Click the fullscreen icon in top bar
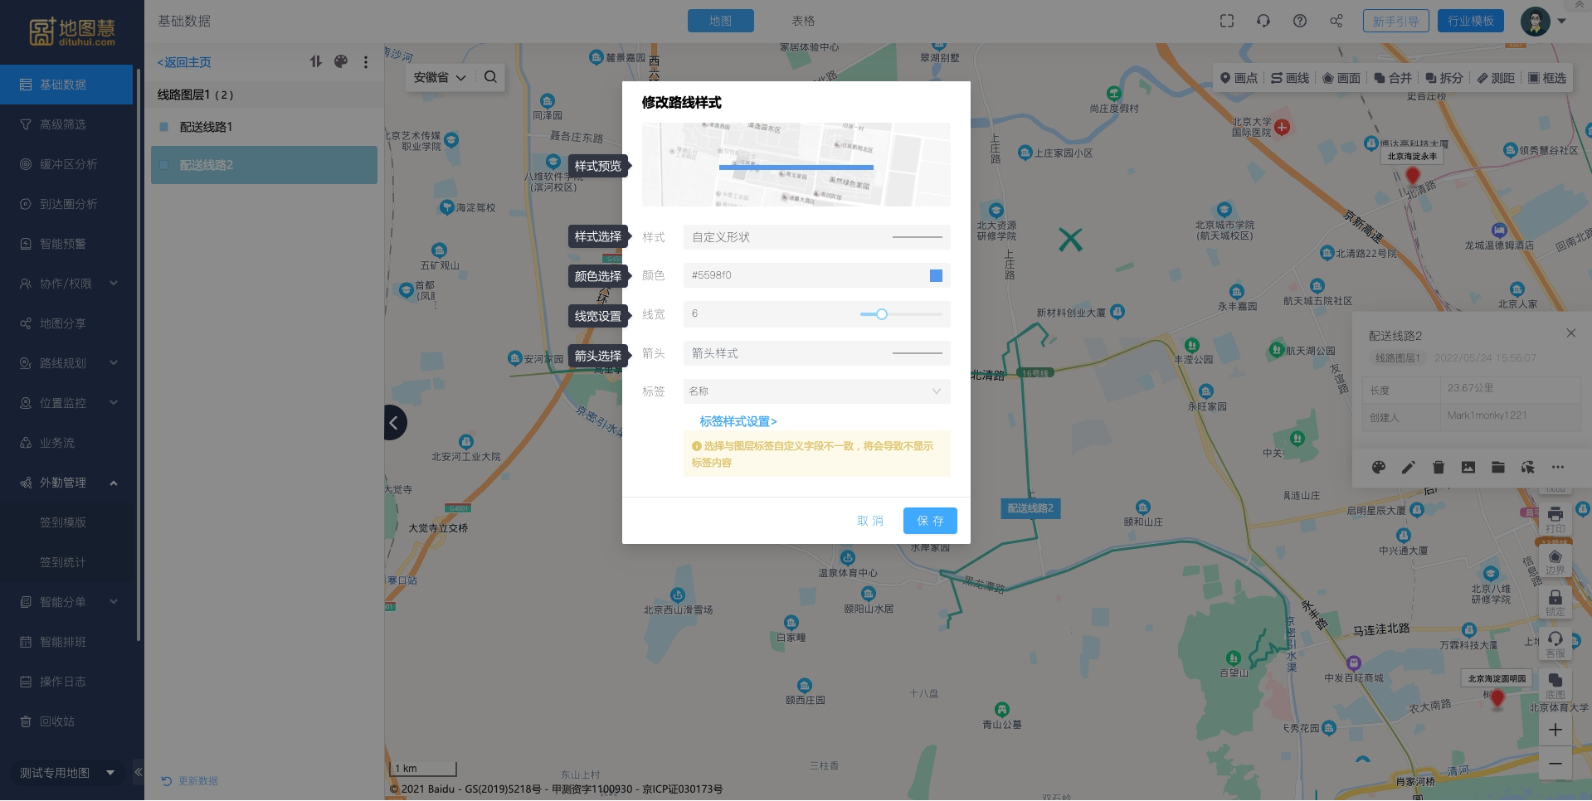Viewport: 1592px width, 801px height. click(x=1227, y=21)
